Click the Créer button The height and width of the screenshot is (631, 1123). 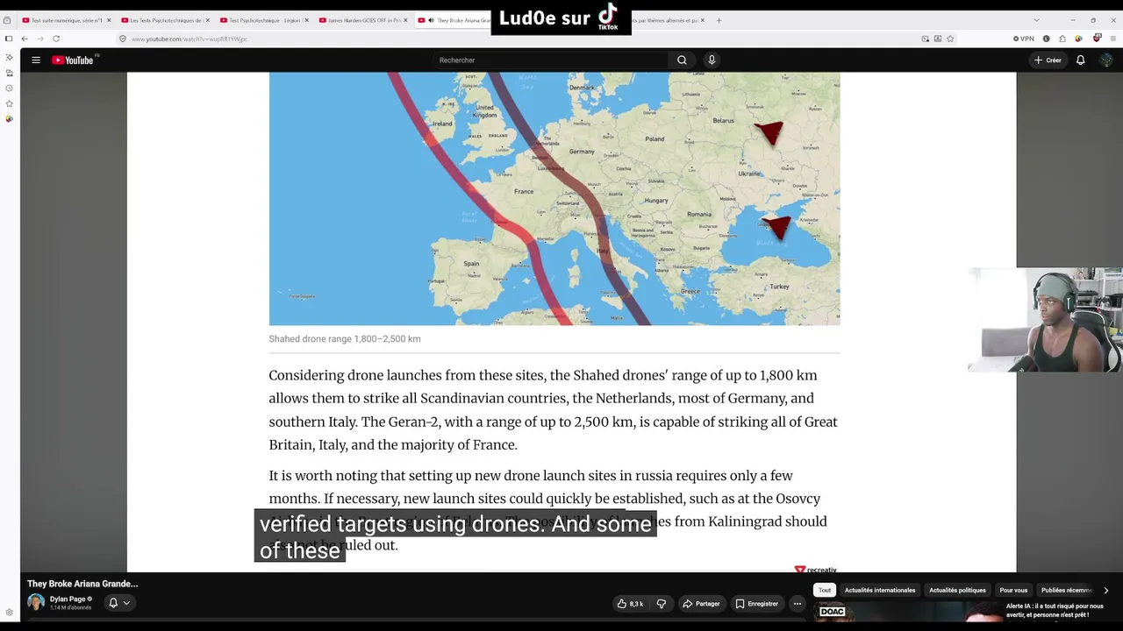point(1048,60)
